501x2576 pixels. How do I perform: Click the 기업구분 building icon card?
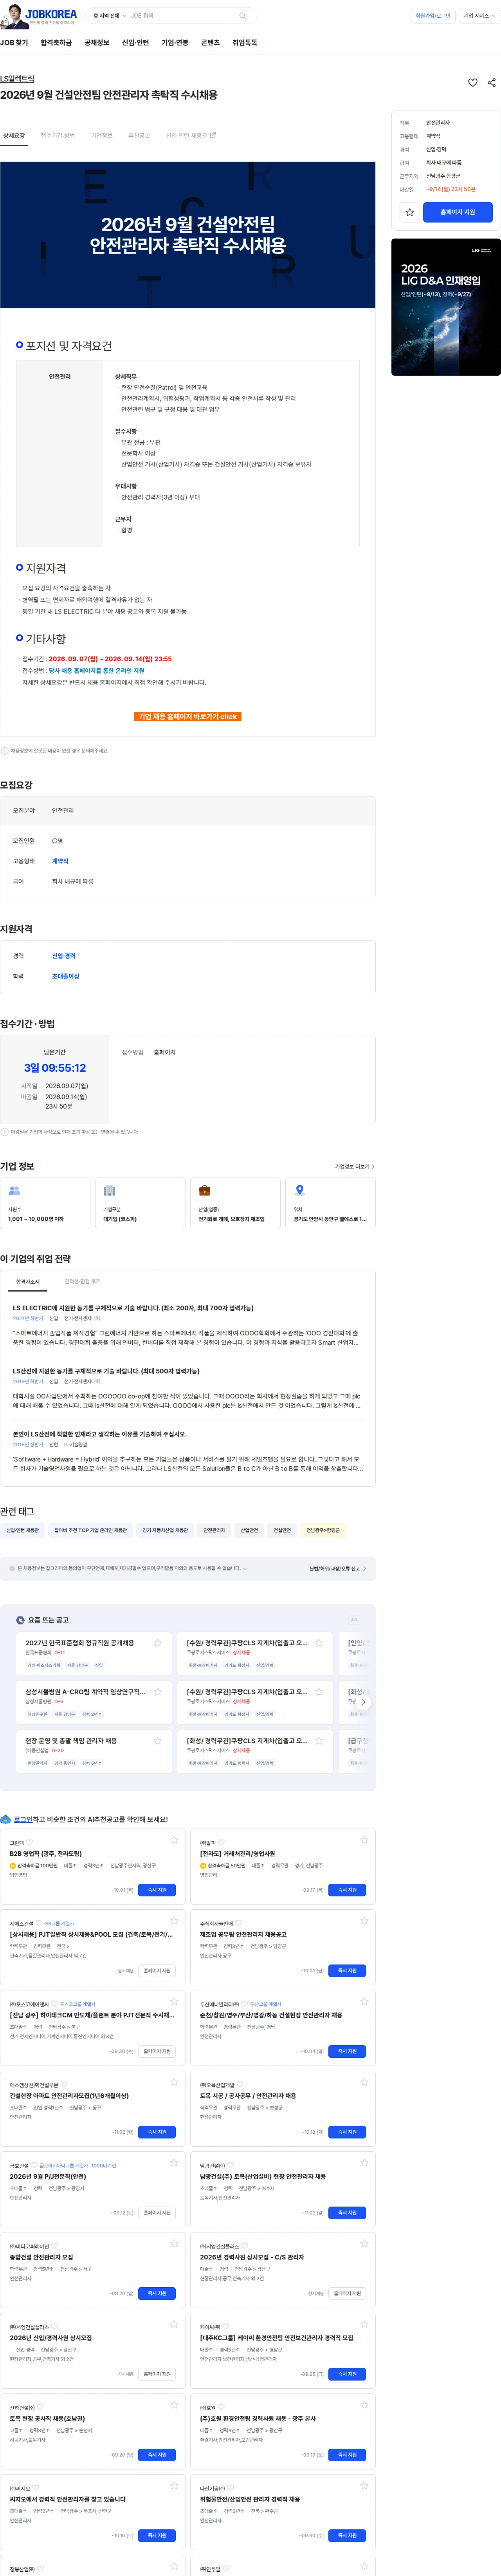coord(140,1203)
